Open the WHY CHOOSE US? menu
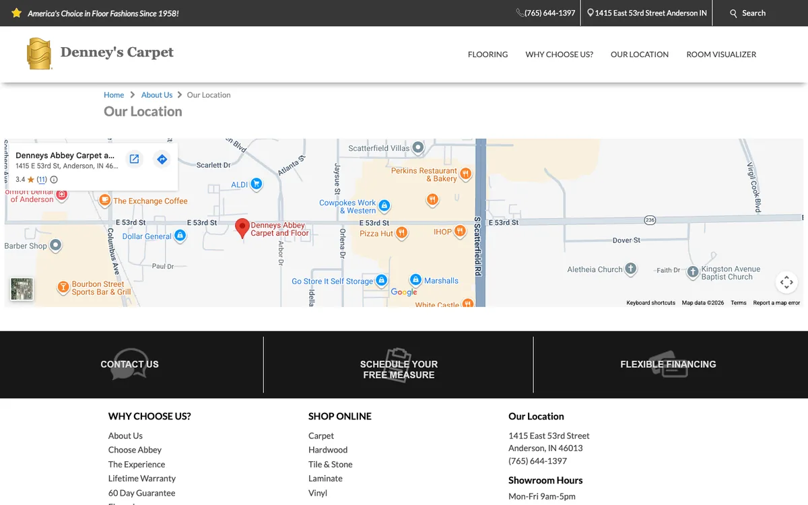This screenshot has width=808, height=505. (560, 55)
